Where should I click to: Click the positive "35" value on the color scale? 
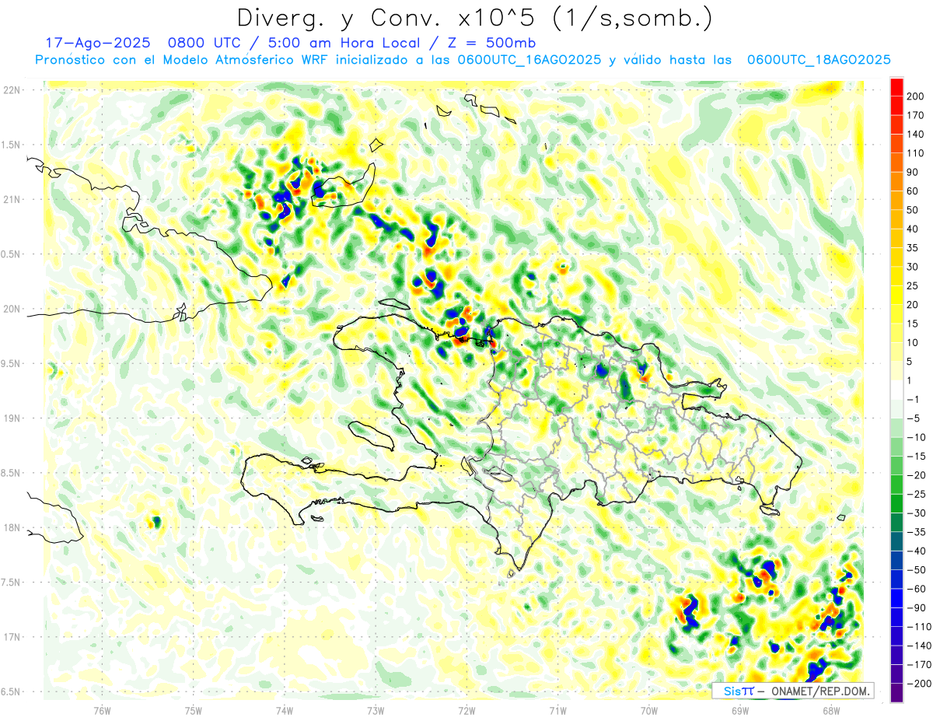click(x=912, y=248)
